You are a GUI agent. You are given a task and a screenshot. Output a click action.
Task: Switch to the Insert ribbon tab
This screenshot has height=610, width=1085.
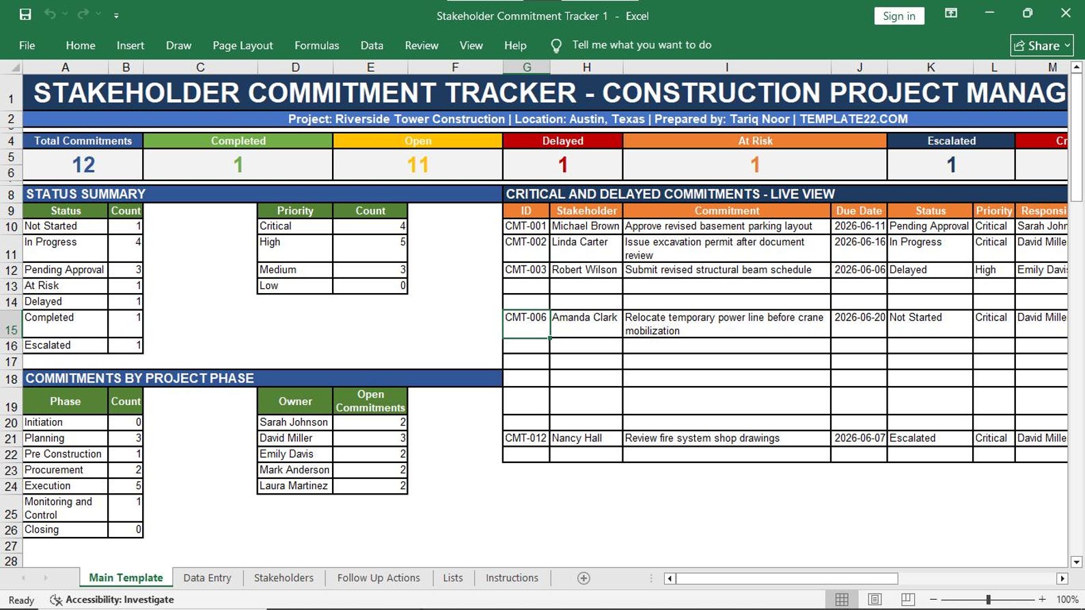(131, 45)
